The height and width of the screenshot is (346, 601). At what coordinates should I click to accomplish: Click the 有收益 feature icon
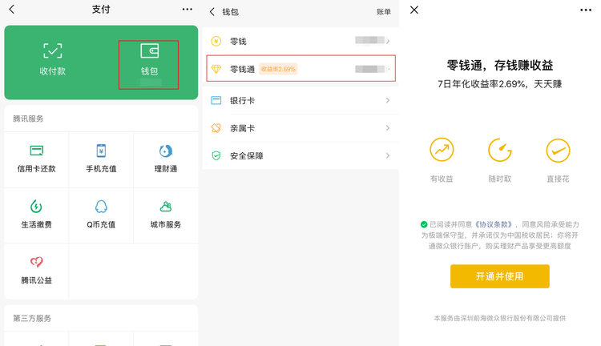[x=442, y=150]
